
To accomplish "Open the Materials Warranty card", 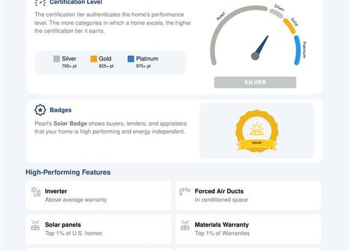I will pos(248,229).
